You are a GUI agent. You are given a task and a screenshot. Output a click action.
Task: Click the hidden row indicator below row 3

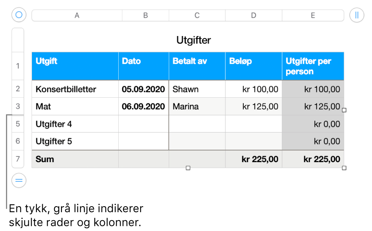[x=18, y=115]
